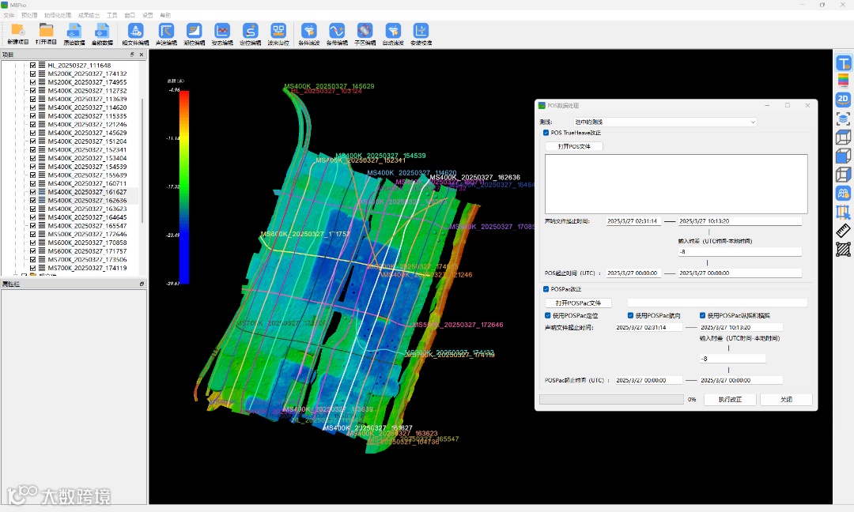Click the 条件滤波 filter icon
The image size is (854, 512).
[x=309, y=34]
